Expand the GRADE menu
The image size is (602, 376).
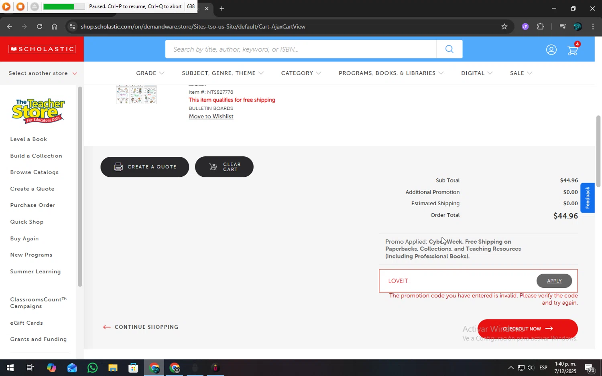[150, 73]
